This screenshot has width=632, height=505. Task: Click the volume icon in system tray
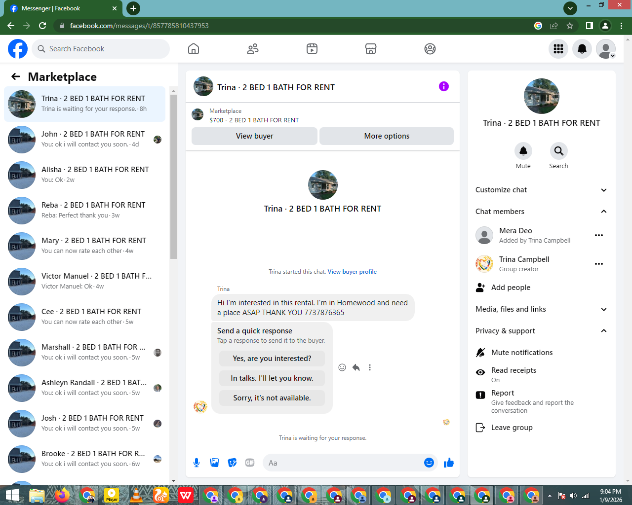click(x=573, y=496)
